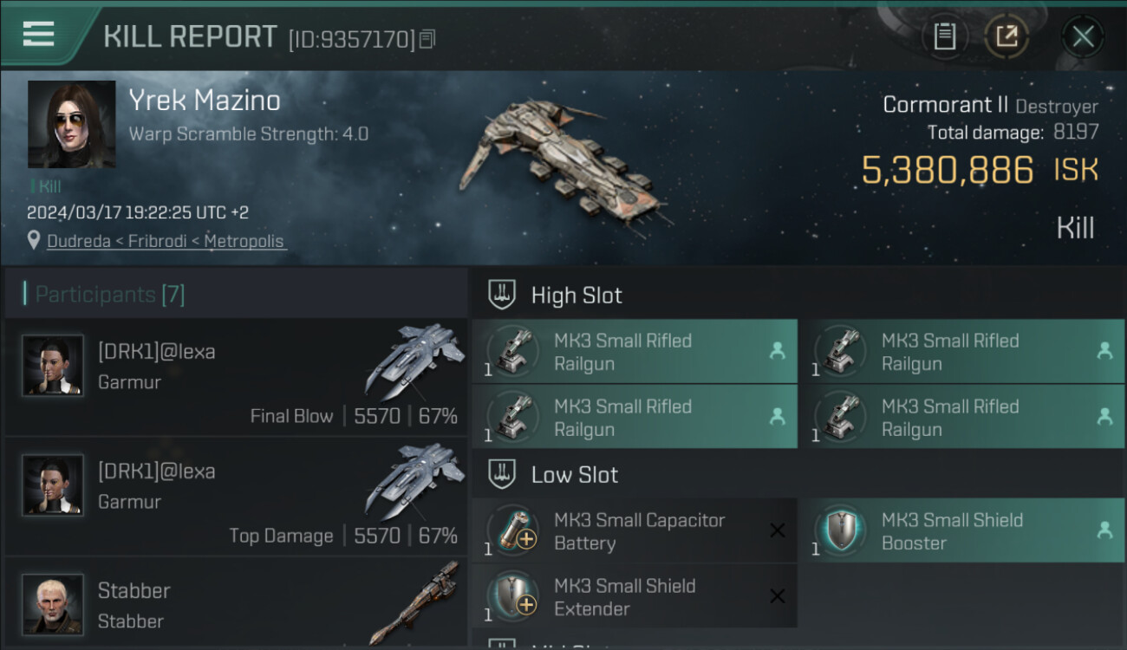This screenshot has height=650, width=1127.
Task: Close the kill report window
Action: click(1083, 36)
